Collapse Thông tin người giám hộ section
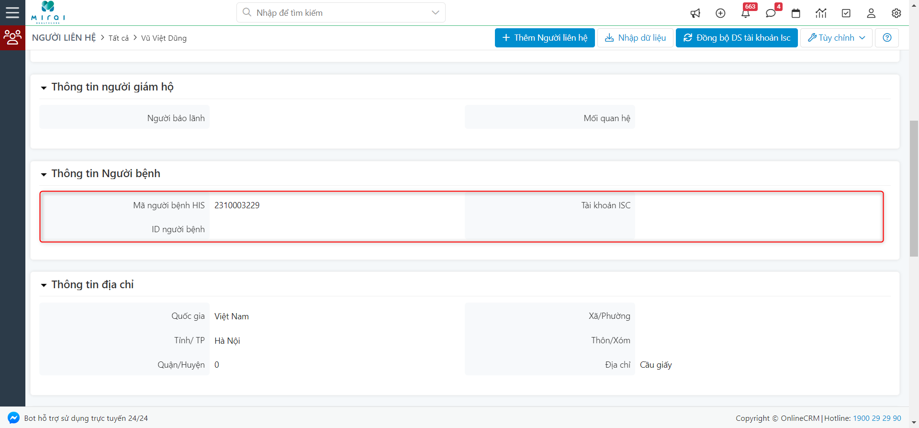Image resolution: width=919 pixels, height=428 pixels. point(44,88)
